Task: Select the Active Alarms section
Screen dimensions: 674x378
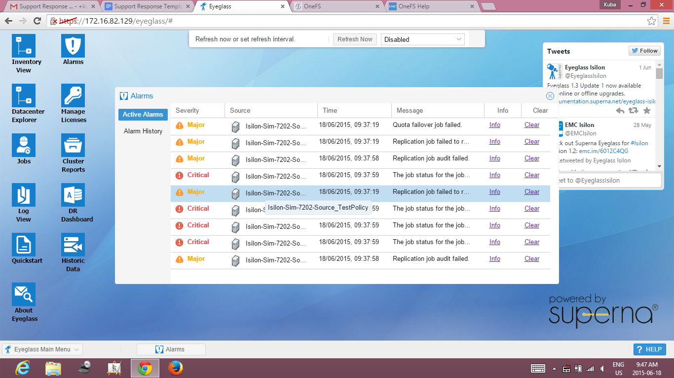Action: 143,114
